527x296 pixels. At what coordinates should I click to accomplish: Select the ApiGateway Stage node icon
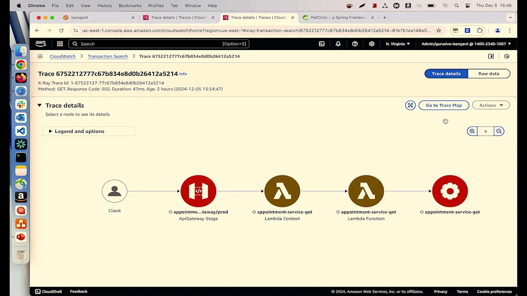(199, 191)
